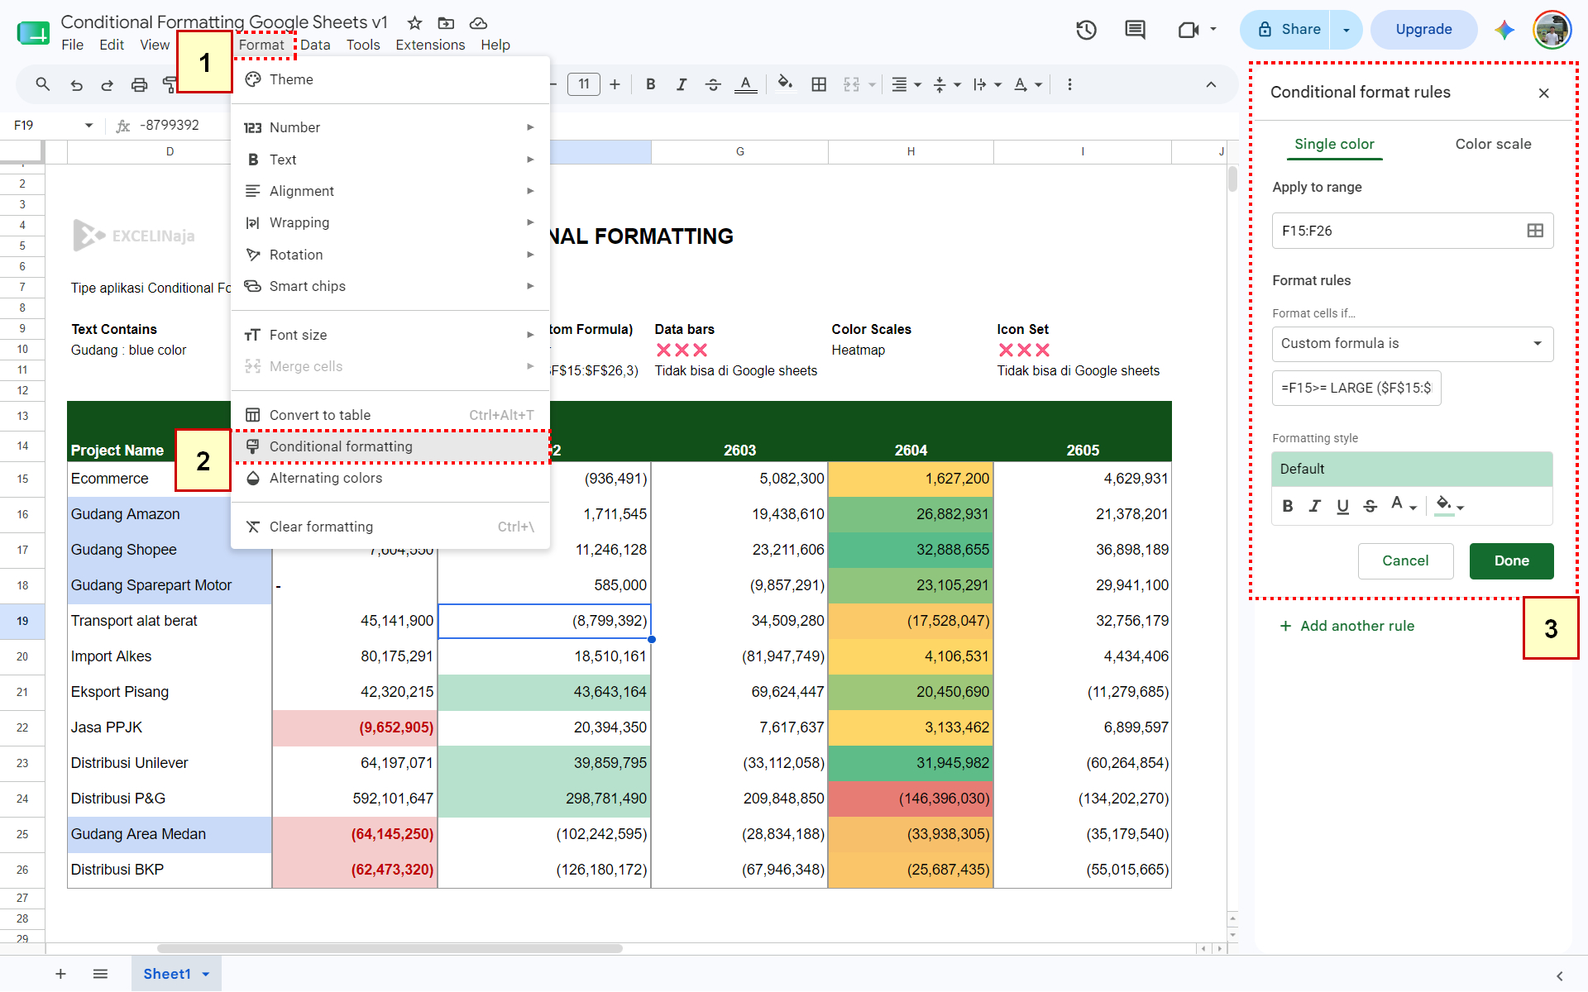Open the Data menu

[315, 45]
